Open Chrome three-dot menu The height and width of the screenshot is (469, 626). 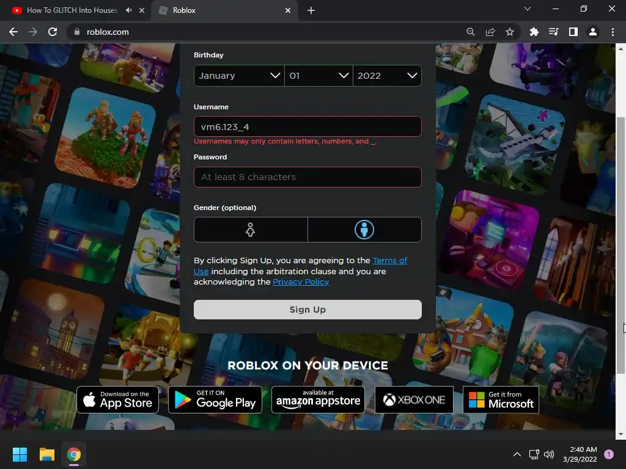point(613,32)
